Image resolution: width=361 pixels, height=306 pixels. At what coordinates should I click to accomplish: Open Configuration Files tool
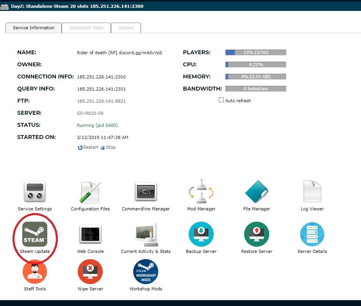tap(90, 192)
